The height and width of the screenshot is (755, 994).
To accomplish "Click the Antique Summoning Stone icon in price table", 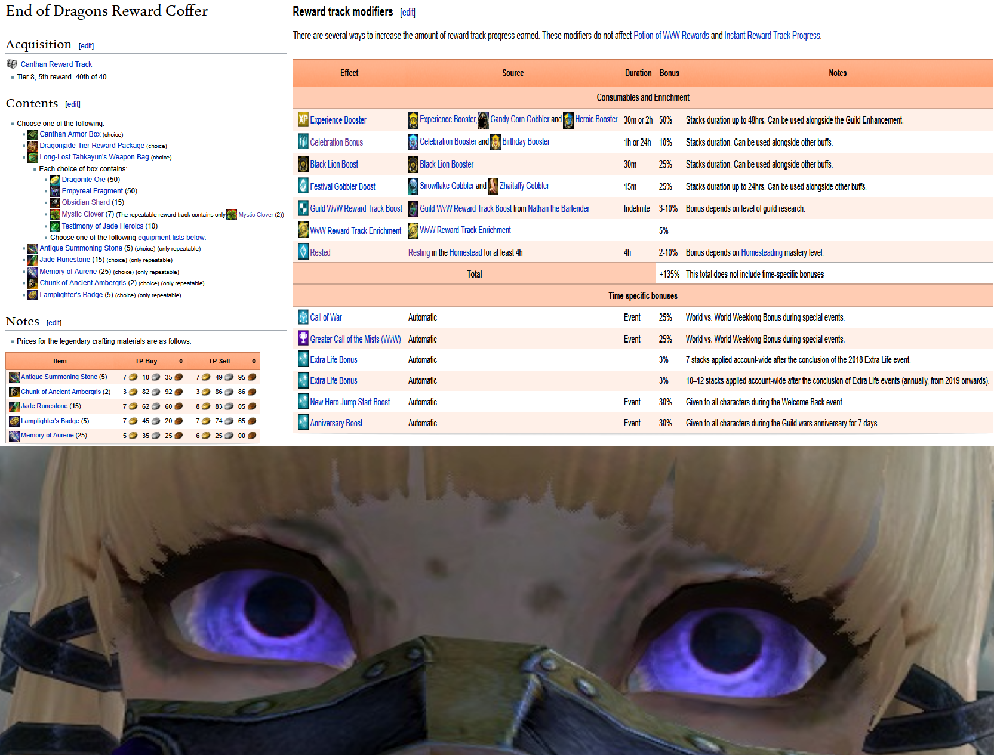I will 14,377.
